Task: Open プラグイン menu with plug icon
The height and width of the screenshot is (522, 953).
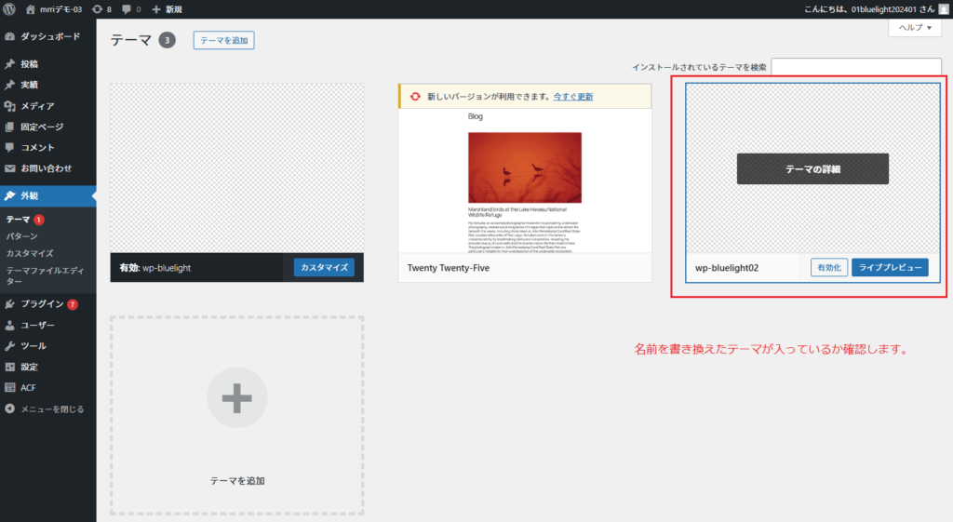Action: (x=10, y=304)
